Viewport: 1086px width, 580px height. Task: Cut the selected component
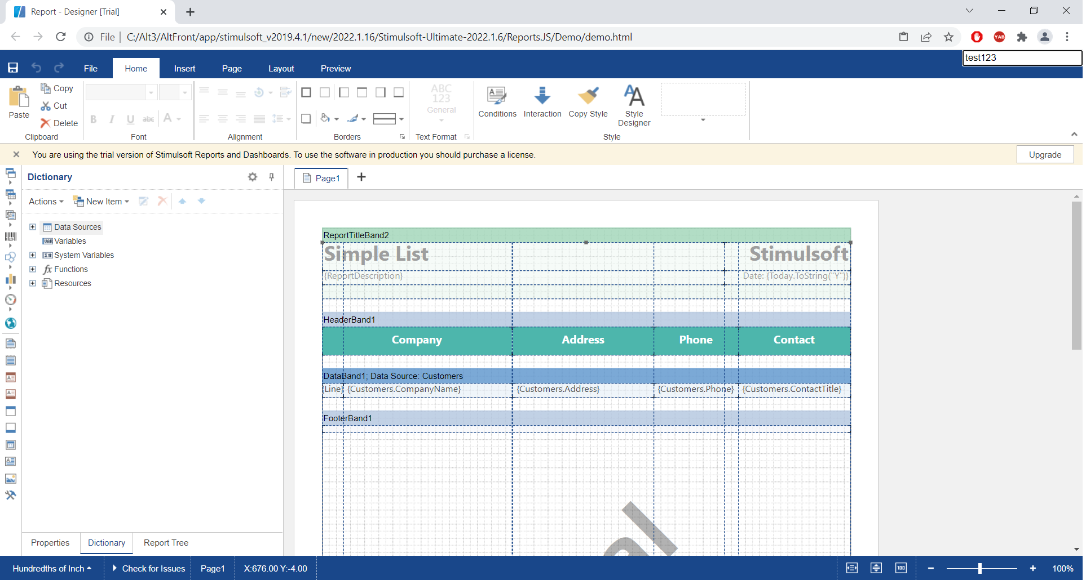pyautogui.click(x=54, y=106)
